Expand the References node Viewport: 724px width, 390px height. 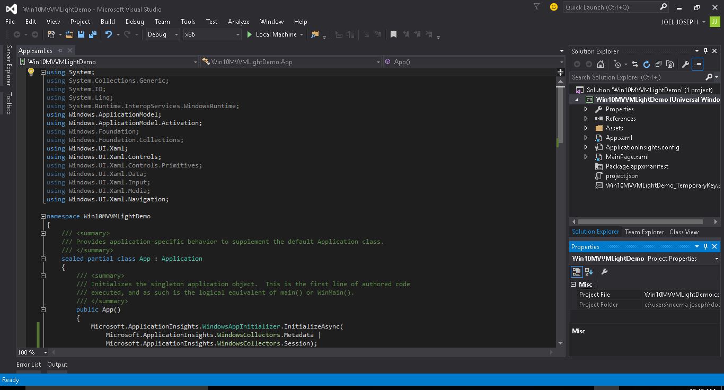[x=586, y=119]
